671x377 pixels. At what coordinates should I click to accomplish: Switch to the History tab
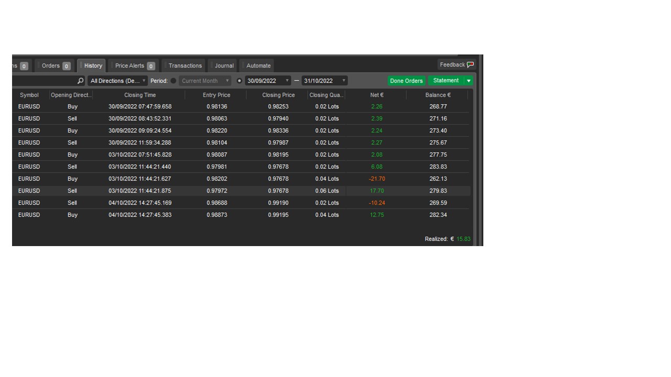click(x=92, y=65)
